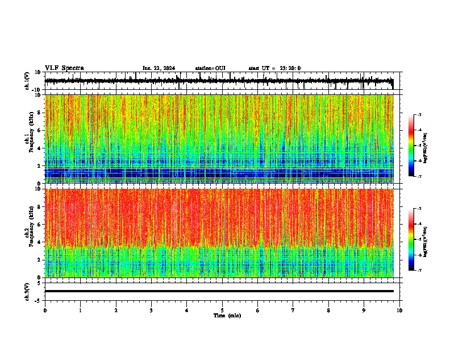Click the 'Time (min)' axis label
Screen dimensions: 450x348
[227, 316]
